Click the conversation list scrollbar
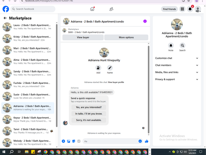This screenshot has height=155, width=206. pyautogui.click(x=57, y=76)
